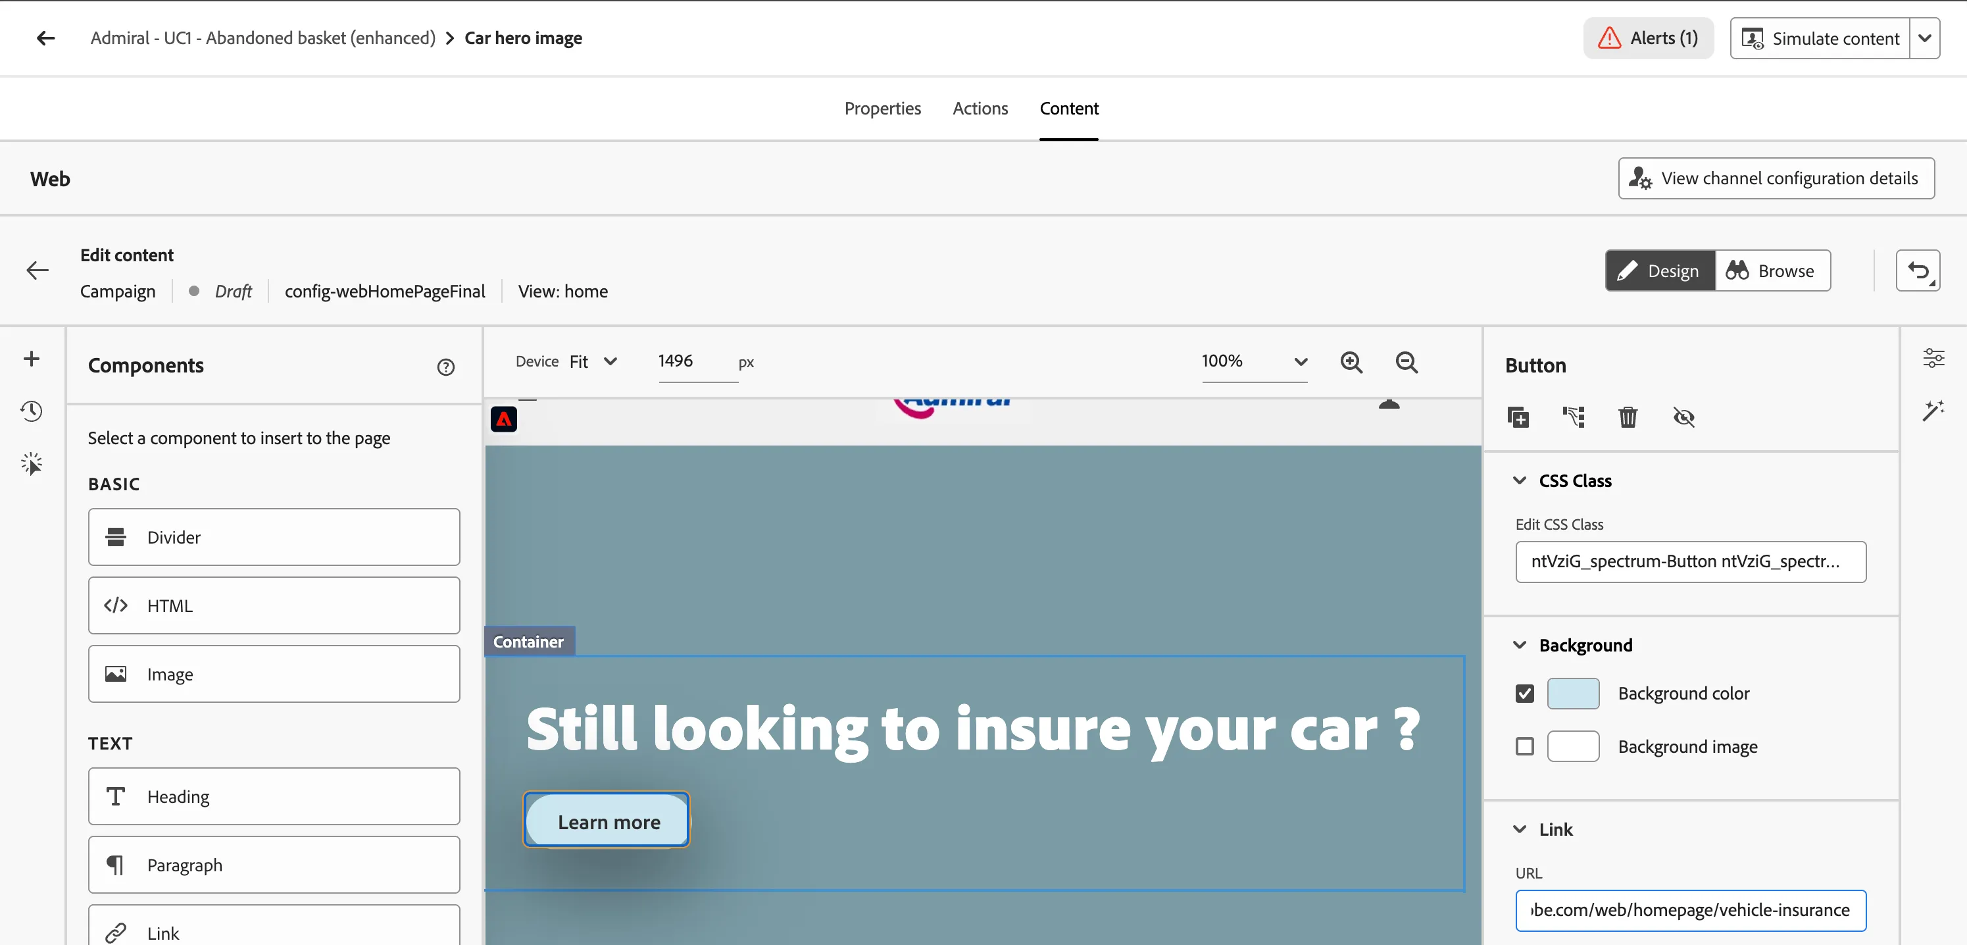Screen dimensions: 1967x945
Task: Collapse the Link section
Action: tap(1520, 830)
